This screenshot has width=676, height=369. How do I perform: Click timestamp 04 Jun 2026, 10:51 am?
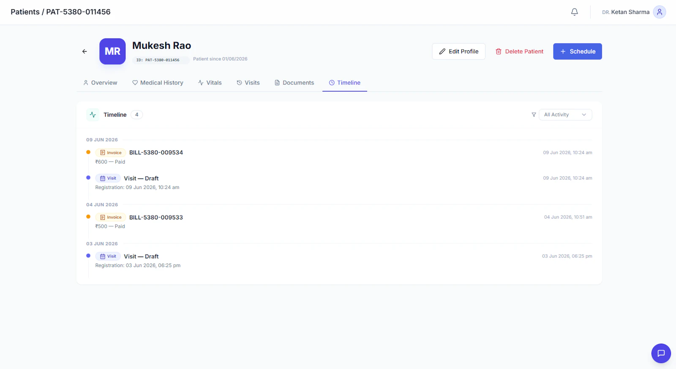pyautogui.click(x=568, y=217)
